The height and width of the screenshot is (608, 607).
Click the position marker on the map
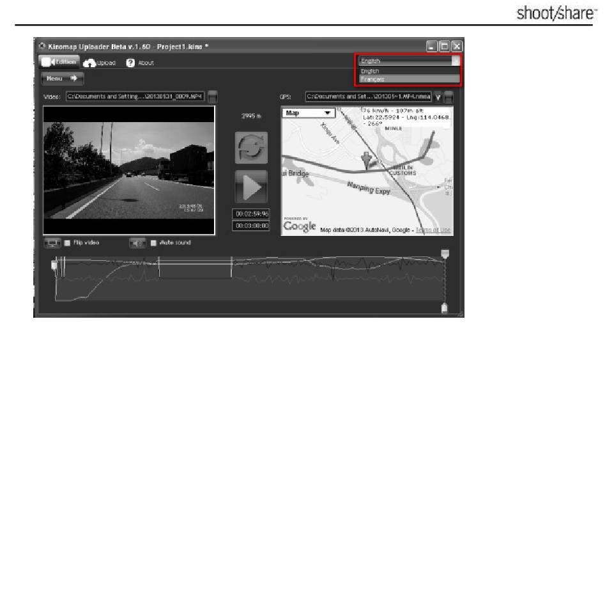tap(367, 160)
